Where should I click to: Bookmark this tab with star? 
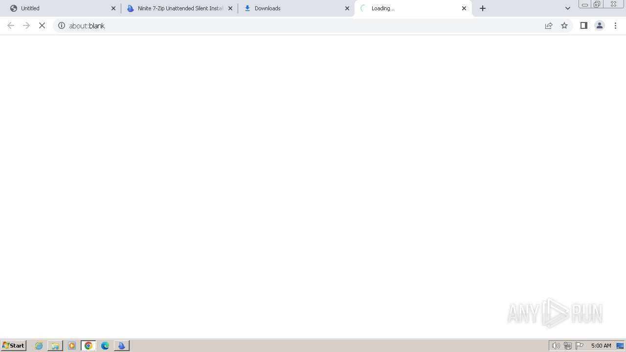coord(564,25)
